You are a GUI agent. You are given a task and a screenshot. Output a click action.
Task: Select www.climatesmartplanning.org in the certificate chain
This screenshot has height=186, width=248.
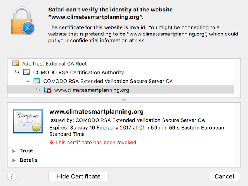[x=92, y=90]
